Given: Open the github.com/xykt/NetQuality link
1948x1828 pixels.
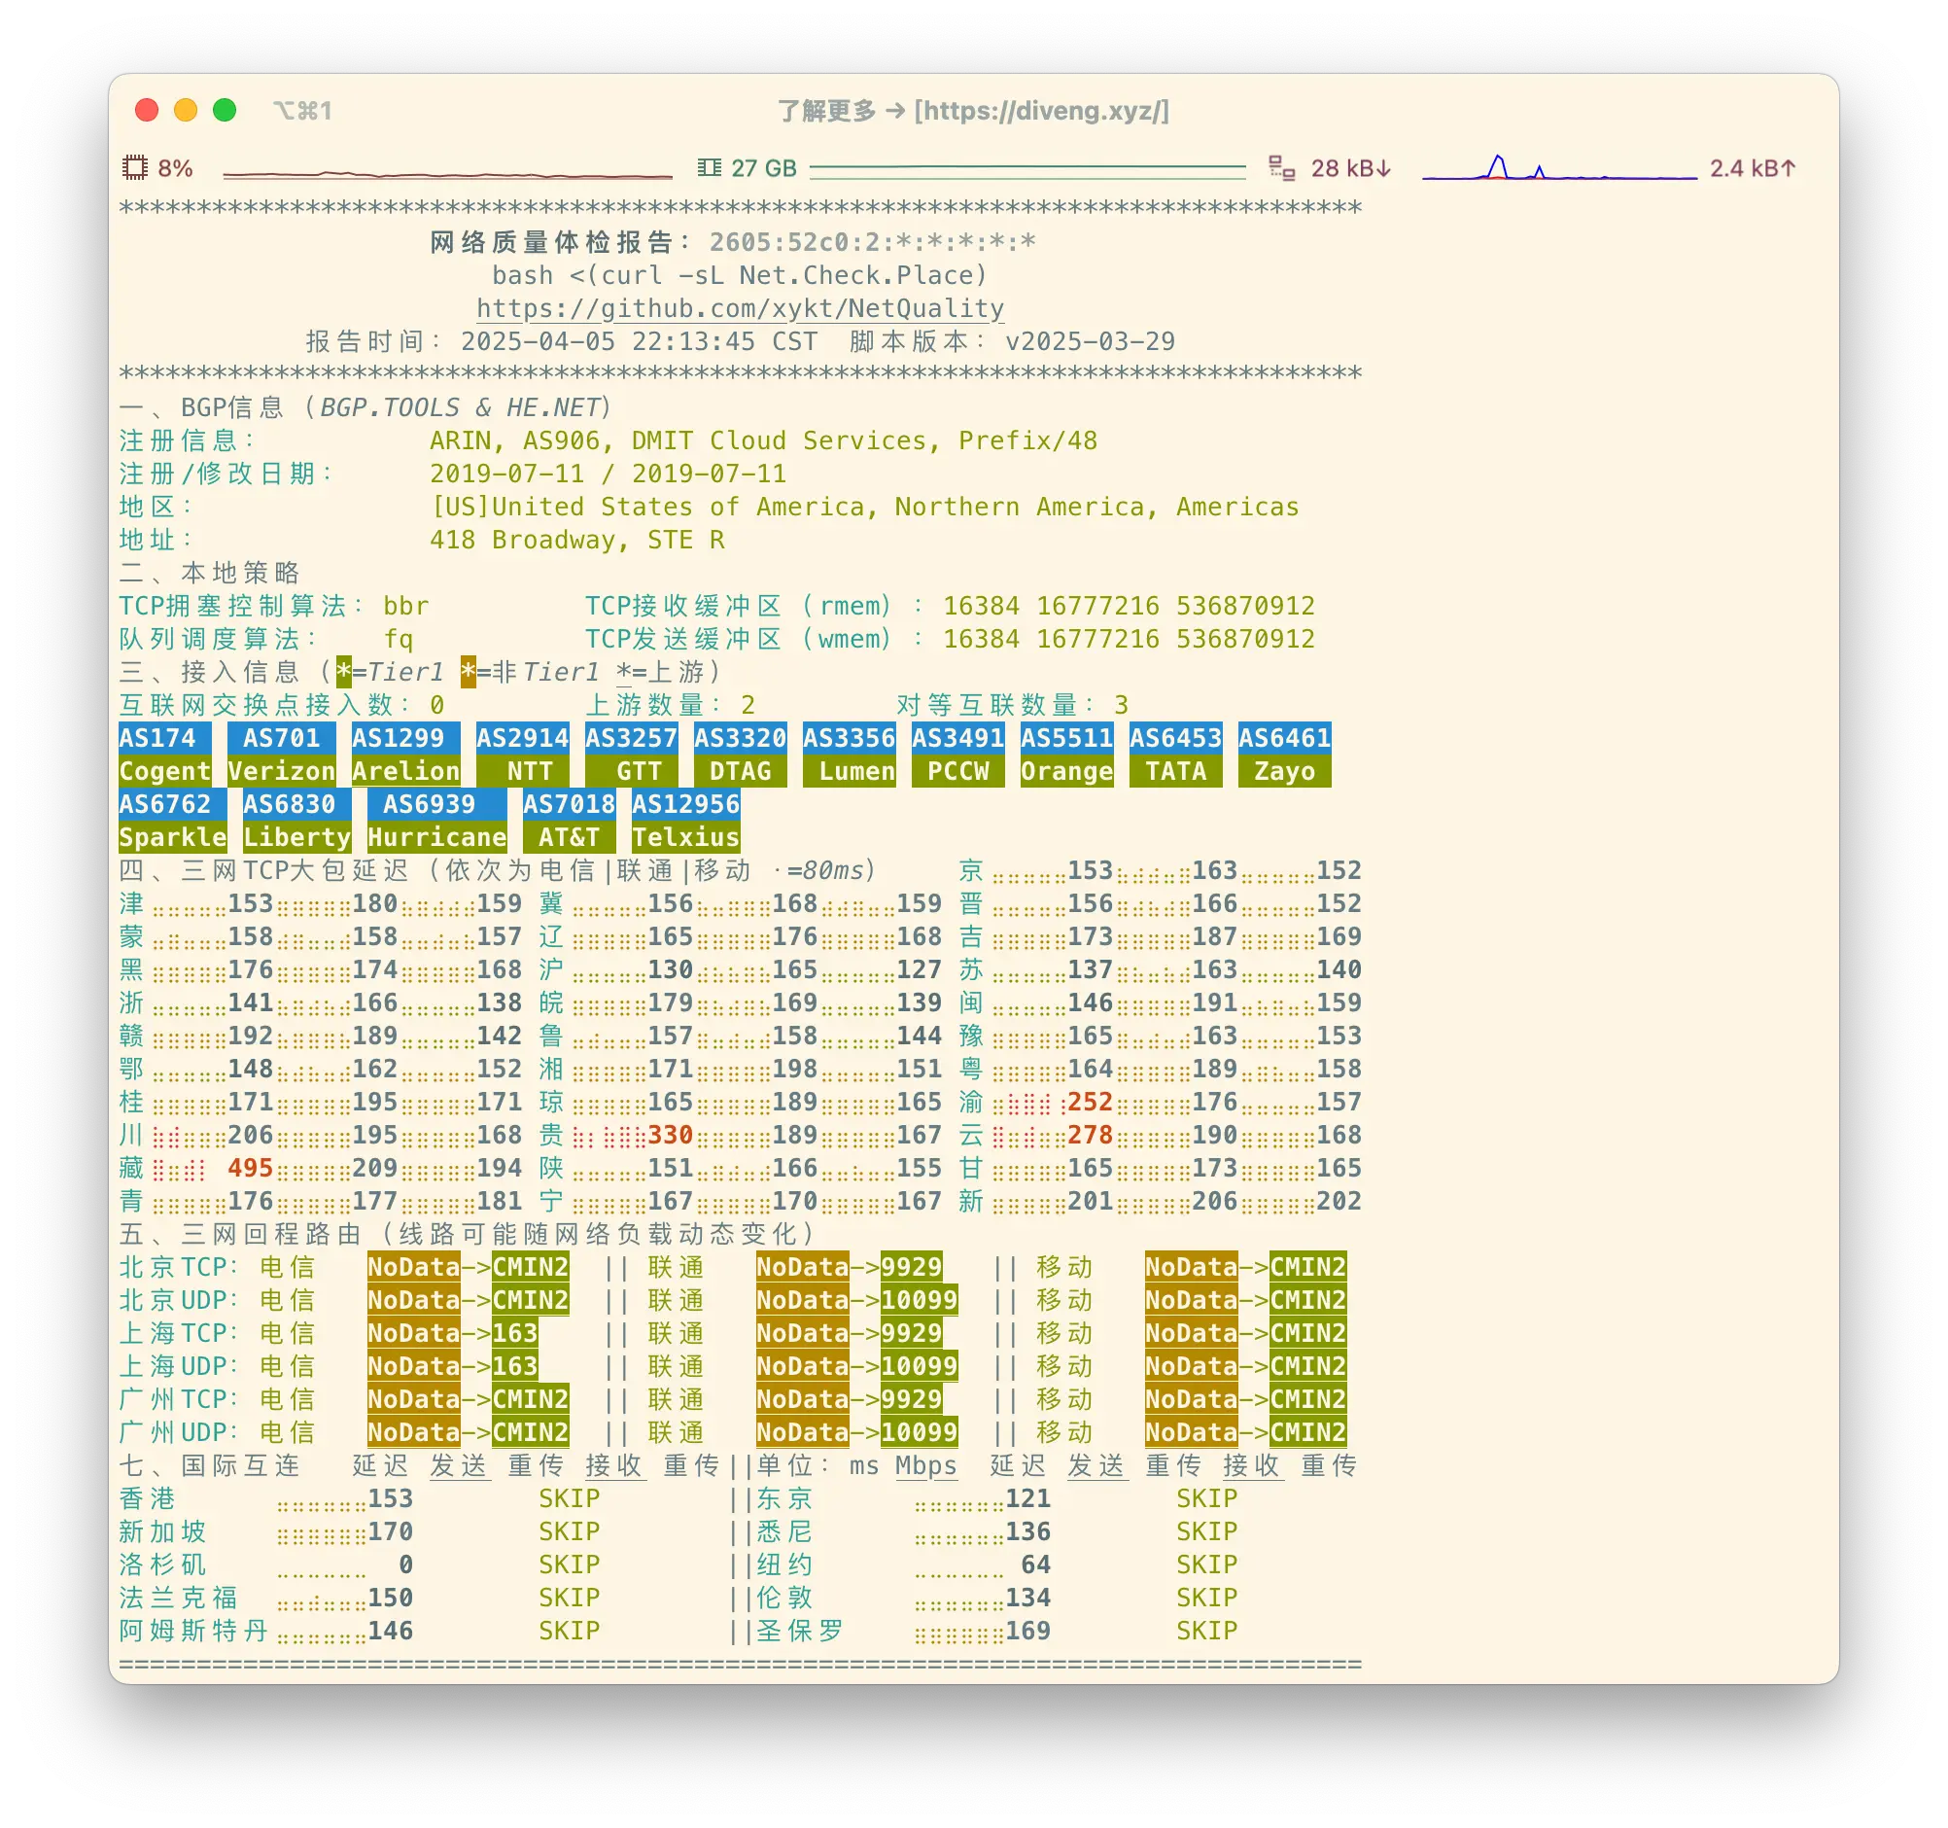Looking at the screenshot, I should (x=740, y=309).
